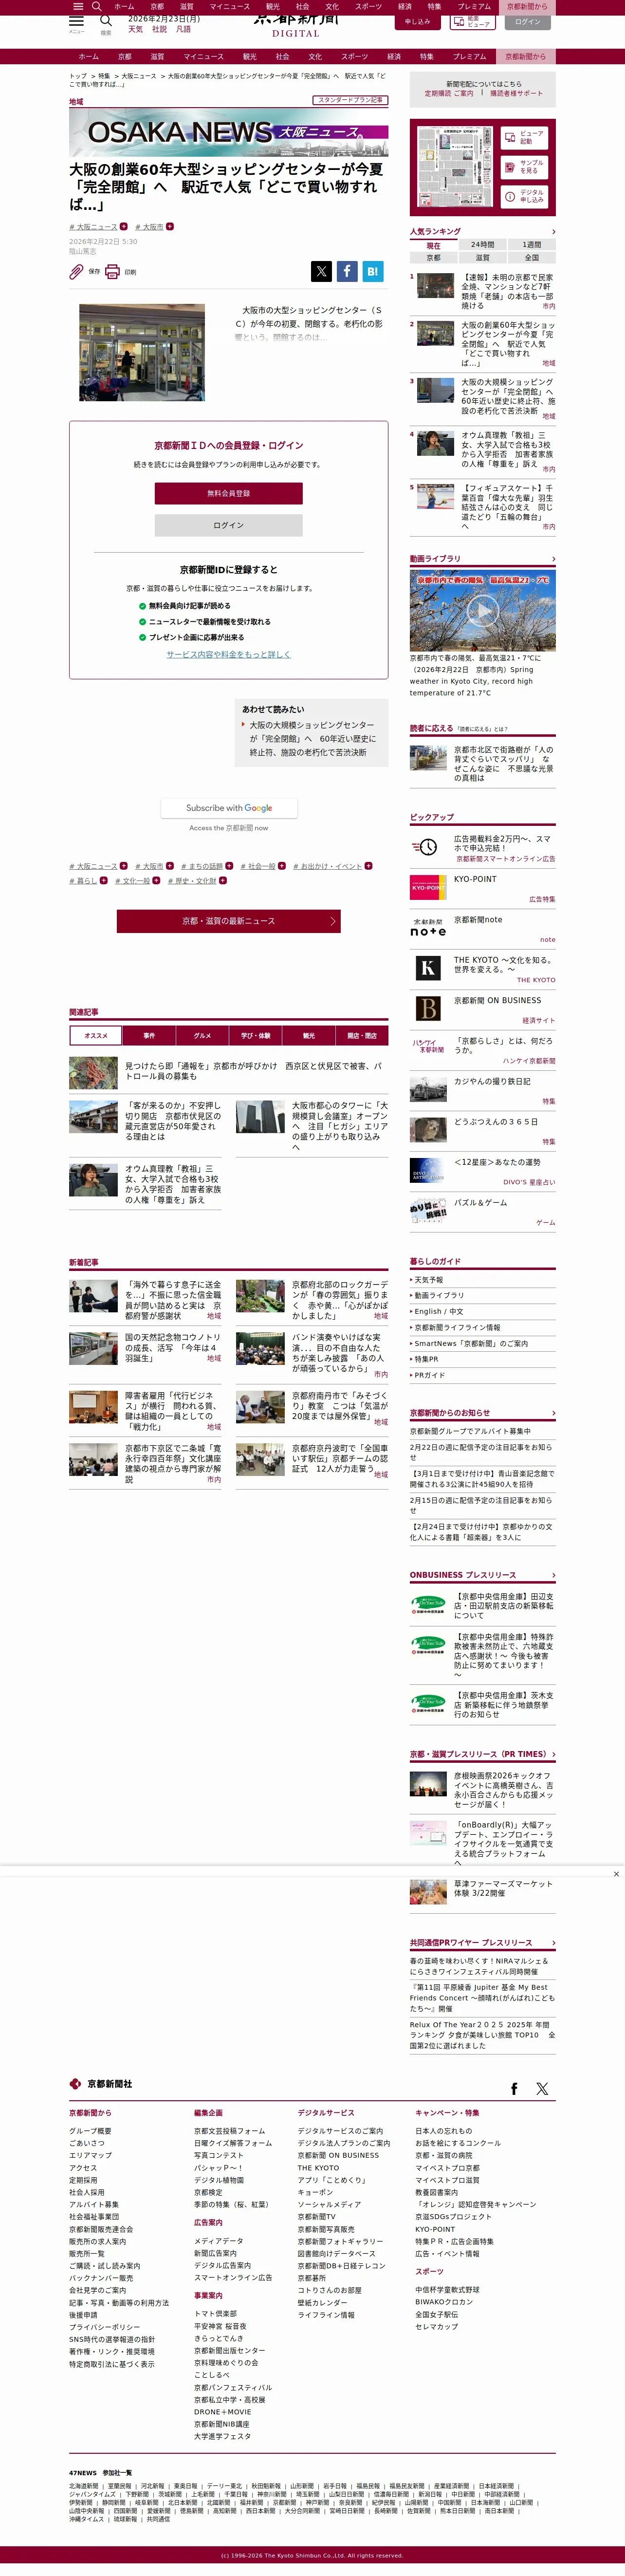Viewport: 625px width, 2576px height.
Task: Click the 京都新聞note logo in pickup
Action: (428, 927)
